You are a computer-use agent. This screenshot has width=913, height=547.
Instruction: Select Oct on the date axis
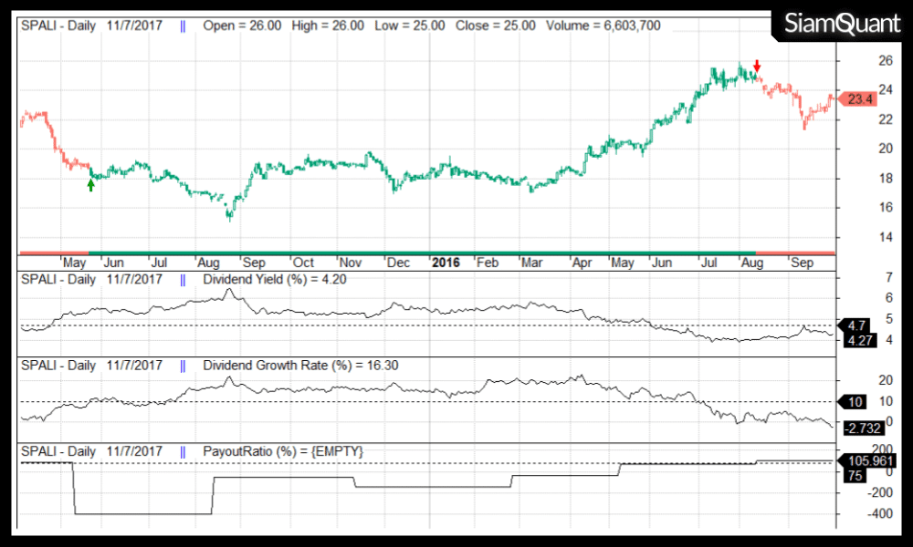tap(303, 263)
